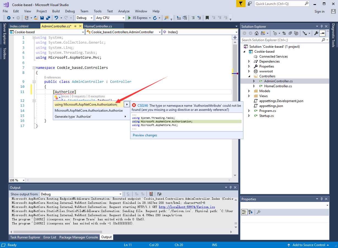Screen dimensions: 338x248
Task: Toggle pin on the AdminController.cs tab
Action: (x=75, y=26)
